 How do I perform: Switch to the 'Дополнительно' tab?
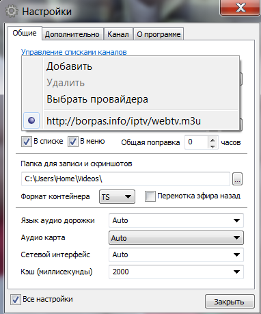72,34
